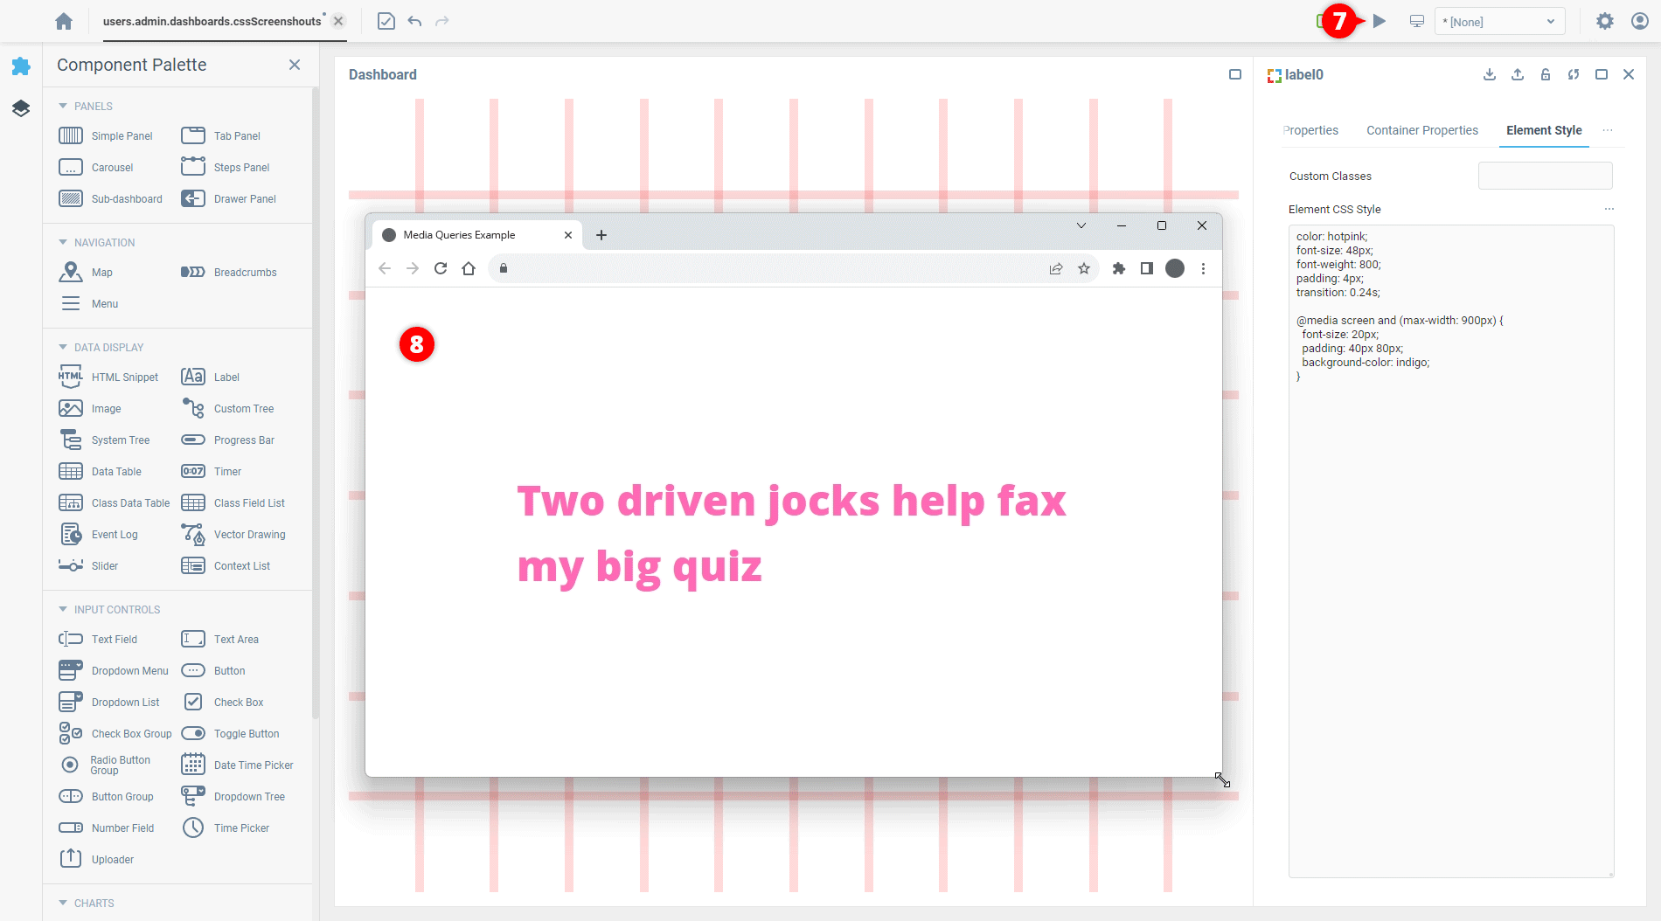Expand the CHARTS section
The image size is (1661, 921).
63,903
